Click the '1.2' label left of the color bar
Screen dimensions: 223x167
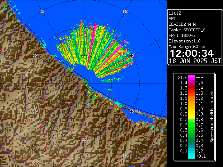[184, 93]
